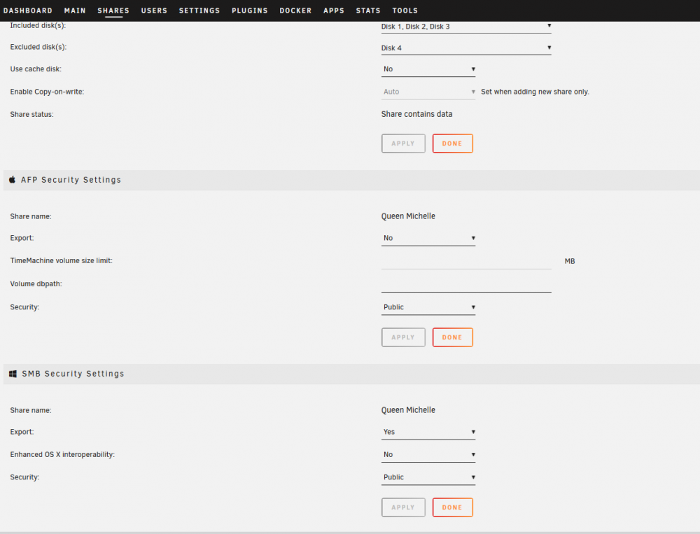Click Done in SMB Security Settings
This screenshot has width=700, height=534.
tap(452, 507)
